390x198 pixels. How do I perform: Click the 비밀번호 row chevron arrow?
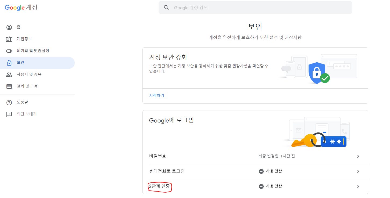pos(358,156)
